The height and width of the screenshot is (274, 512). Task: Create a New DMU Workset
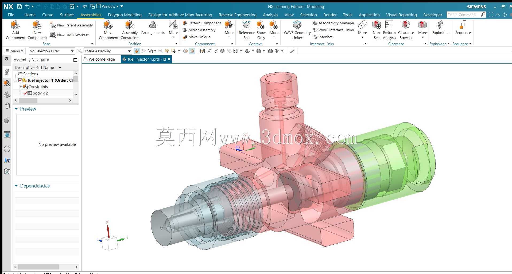pyautogui.click(x=69, y=35)
